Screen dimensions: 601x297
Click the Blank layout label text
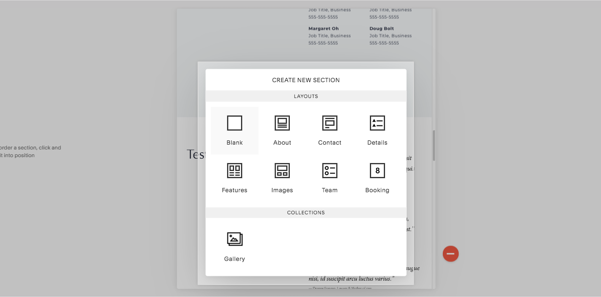click(234, 142)
